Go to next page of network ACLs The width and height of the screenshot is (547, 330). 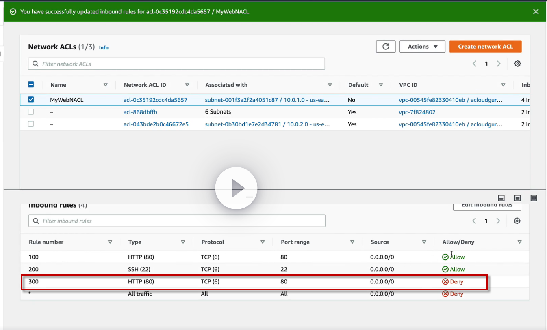click(499, 64)
